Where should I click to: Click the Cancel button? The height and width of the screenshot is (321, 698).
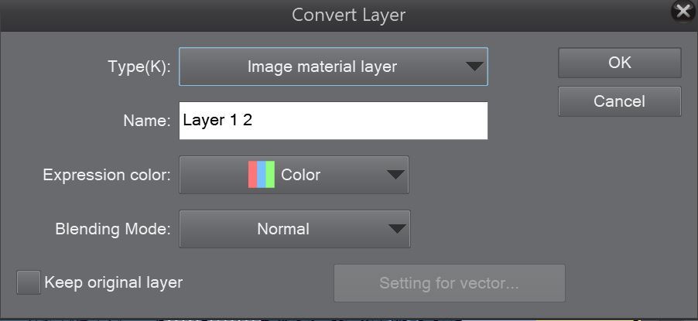[620, 101]
